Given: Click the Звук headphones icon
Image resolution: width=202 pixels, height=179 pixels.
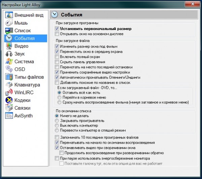Looking at the screenshot, I should point(9,54).
